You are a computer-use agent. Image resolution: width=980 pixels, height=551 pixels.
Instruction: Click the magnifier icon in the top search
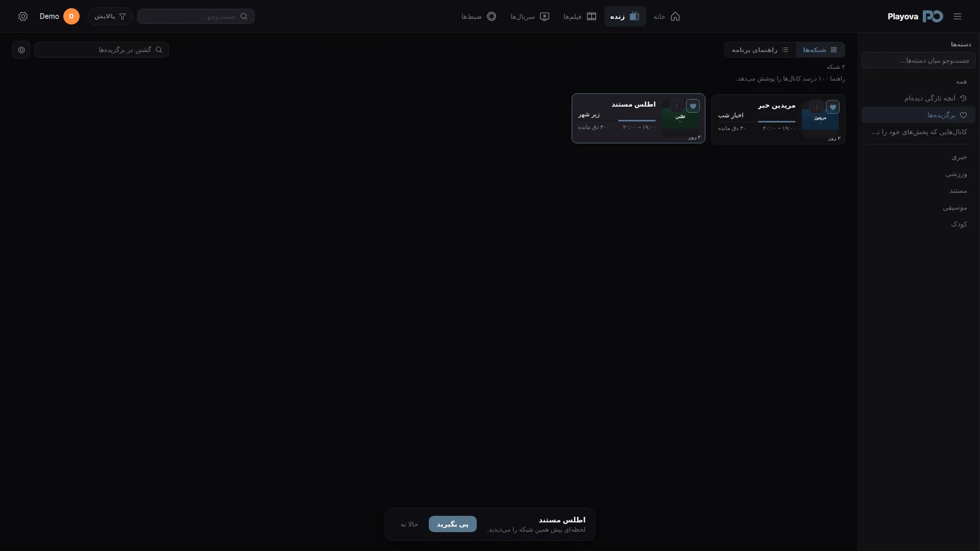coord(244,16)
